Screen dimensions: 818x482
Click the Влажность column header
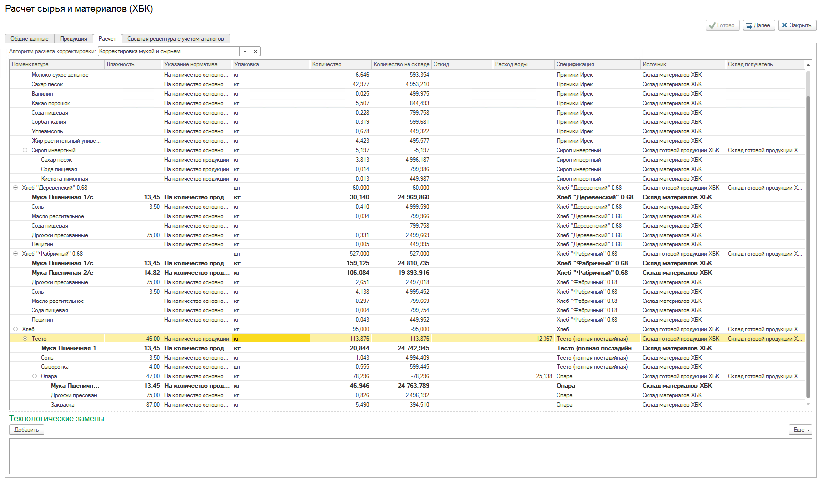(x=133, y=64)
